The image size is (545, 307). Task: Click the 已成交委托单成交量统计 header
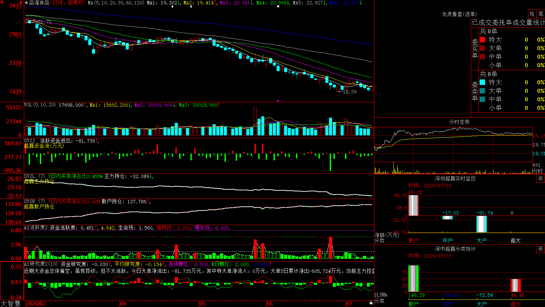tap(509, 23)
